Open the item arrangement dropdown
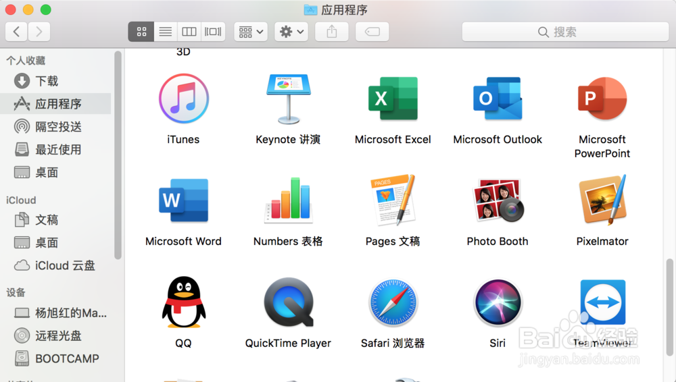This screenshot has height=382, width=676. point(251,32)
